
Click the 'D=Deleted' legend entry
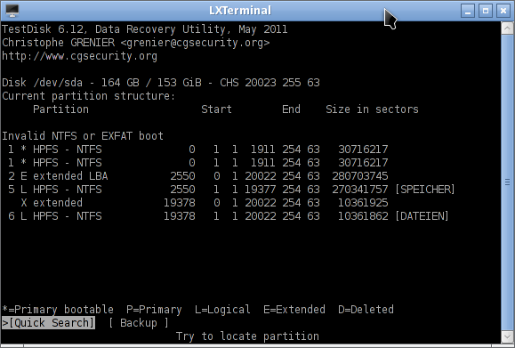pos(366,309)
